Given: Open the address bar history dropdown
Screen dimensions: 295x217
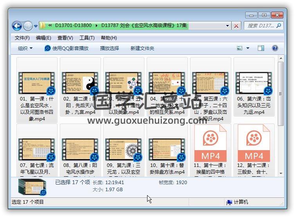Looking at the screenshot, I should tap(228, 26).
